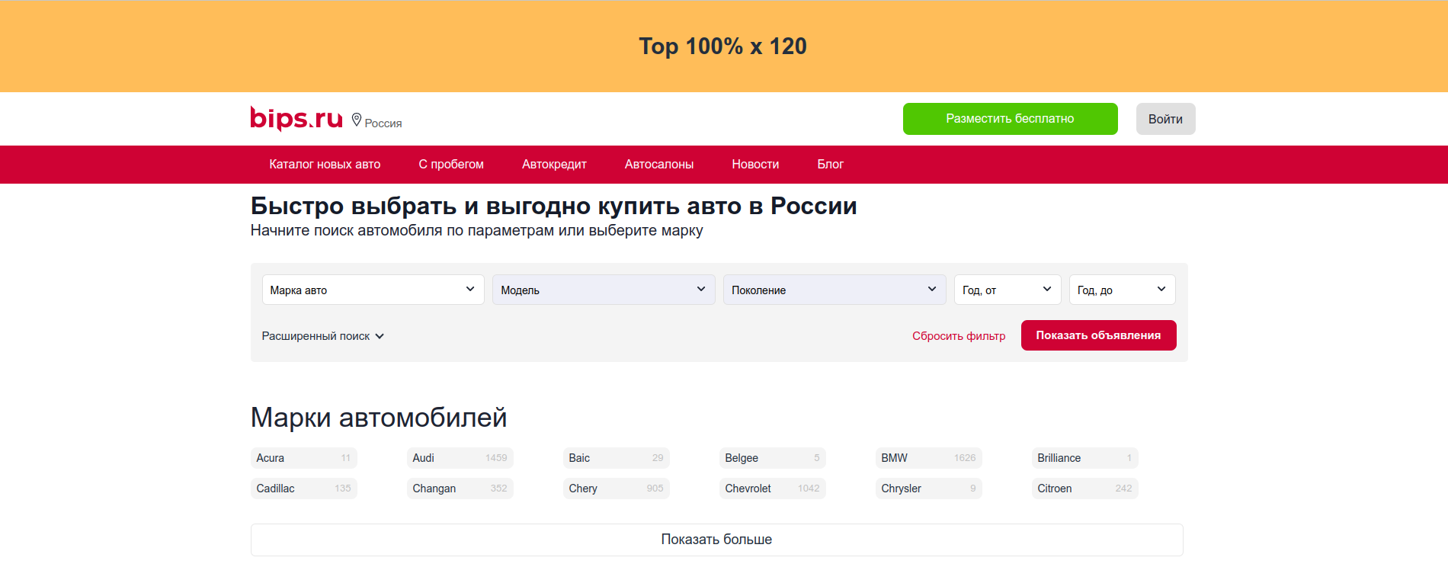Open the Поколение dropdown
This screenshot has height=567, width=1448.
point(835,290)
